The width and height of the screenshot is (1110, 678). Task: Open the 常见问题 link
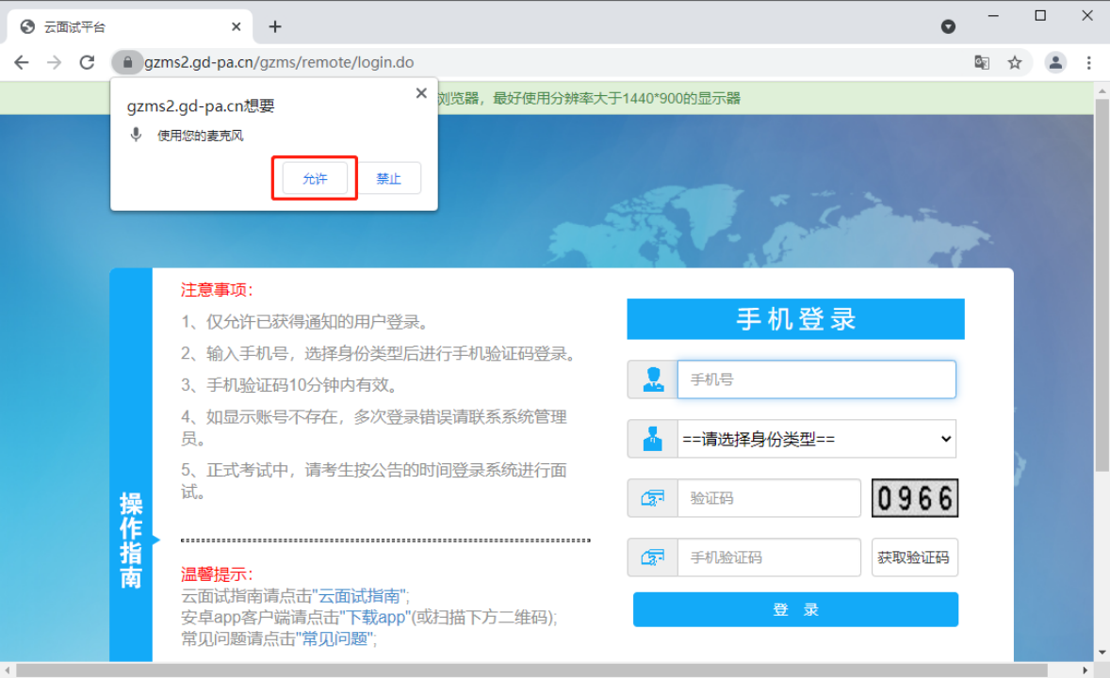[335, 638]
